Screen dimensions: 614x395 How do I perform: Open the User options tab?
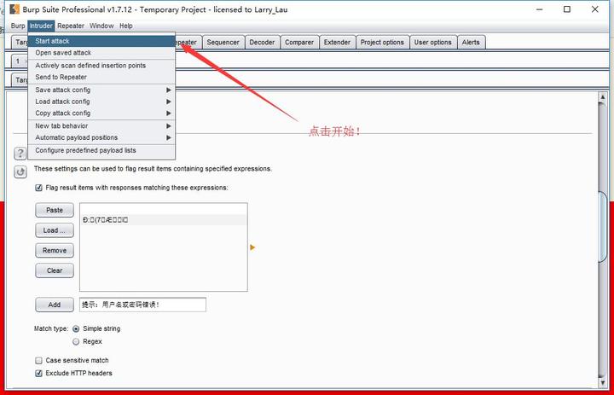tap(432, 43)
